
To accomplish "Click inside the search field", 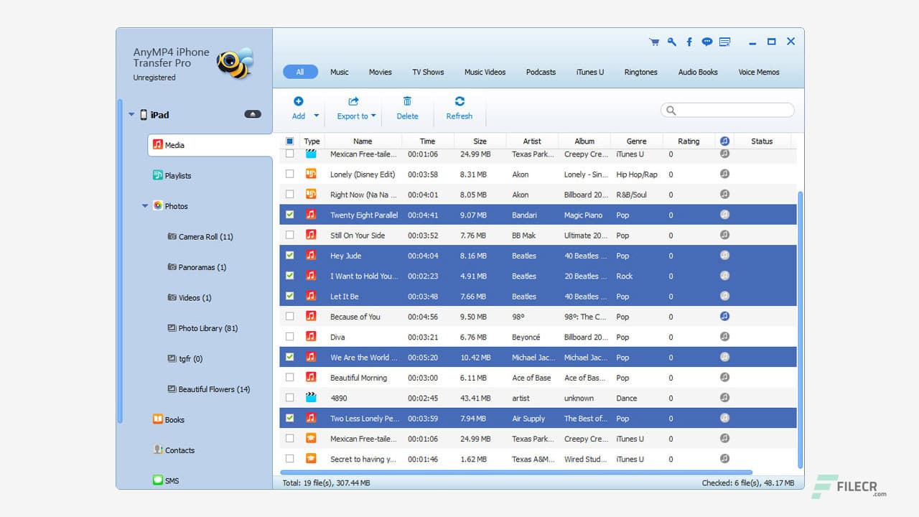I will click(727, 110).
